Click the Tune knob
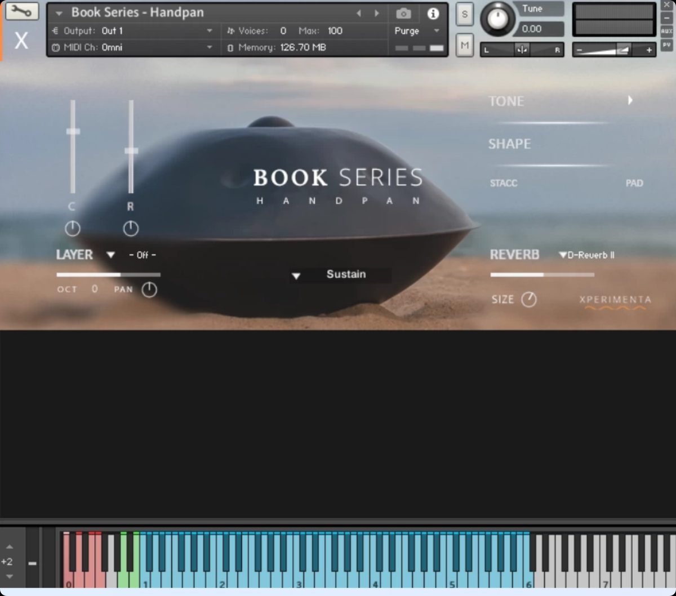This screenshot has width=676, height=596. coord(496,19)
